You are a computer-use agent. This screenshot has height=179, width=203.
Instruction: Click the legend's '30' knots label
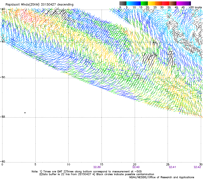[162, 7]
